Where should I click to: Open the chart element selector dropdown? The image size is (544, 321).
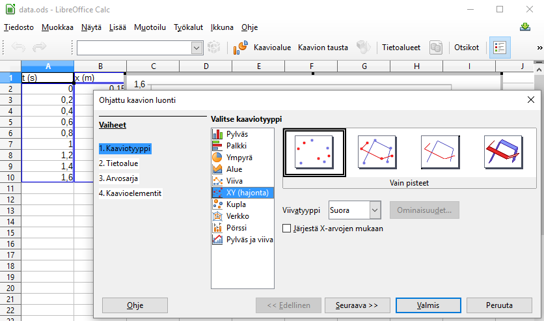click(197, 48)
